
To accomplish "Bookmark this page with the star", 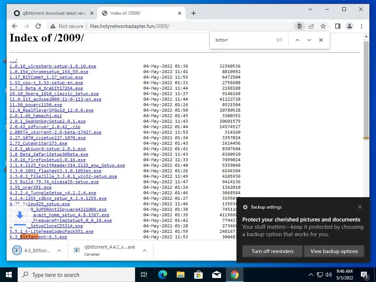I will point(323,26).
